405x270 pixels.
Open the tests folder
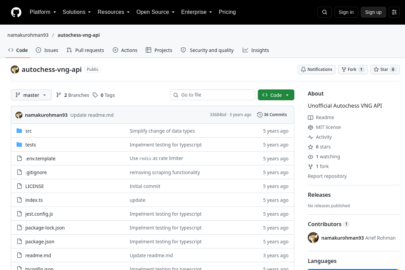pos(30,145)
